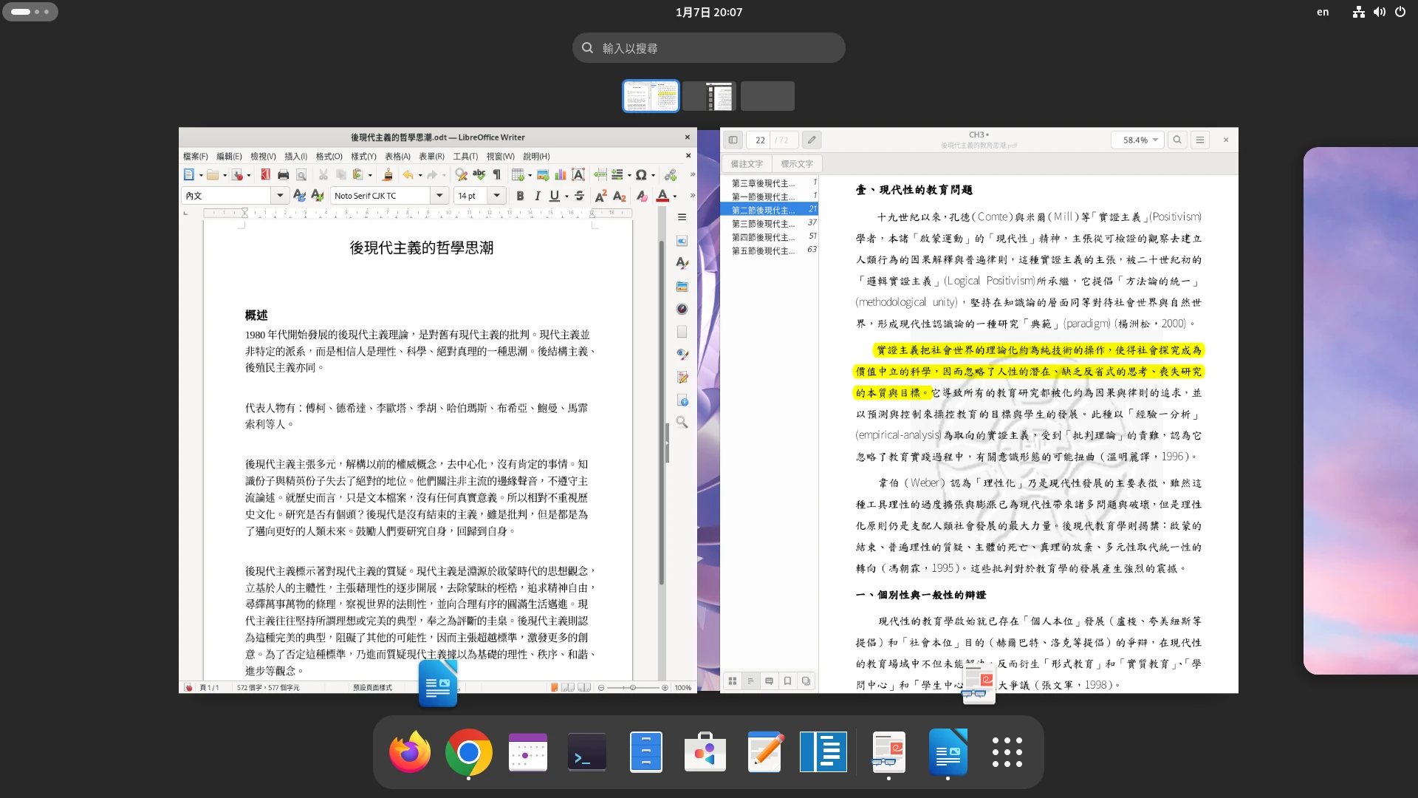Click the Writer status bar zoom slider

tap(633, 688)
